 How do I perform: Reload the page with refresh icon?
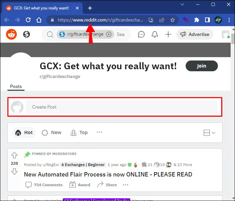[28, 20]
